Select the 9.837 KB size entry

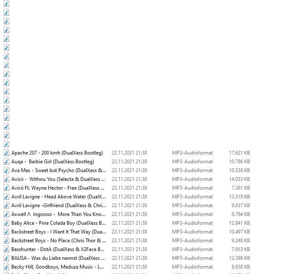pos(241,205)
